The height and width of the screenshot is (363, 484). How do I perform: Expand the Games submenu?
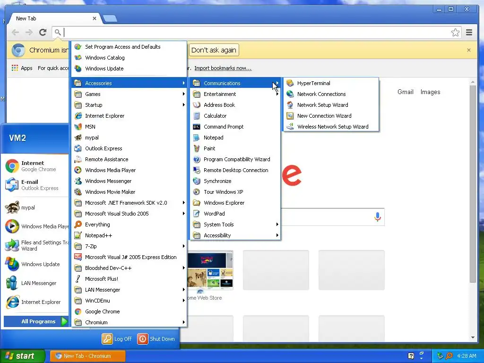[x=129, y=94]
